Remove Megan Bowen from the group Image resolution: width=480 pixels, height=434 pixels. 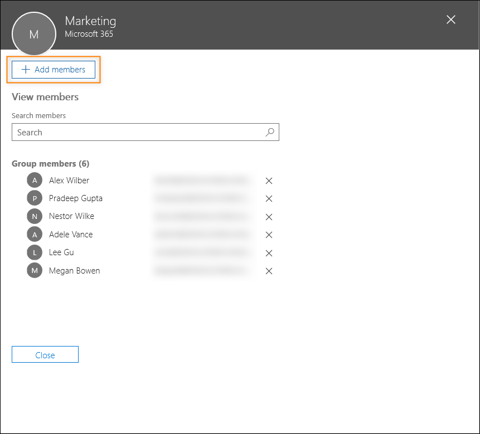point(269,271)
